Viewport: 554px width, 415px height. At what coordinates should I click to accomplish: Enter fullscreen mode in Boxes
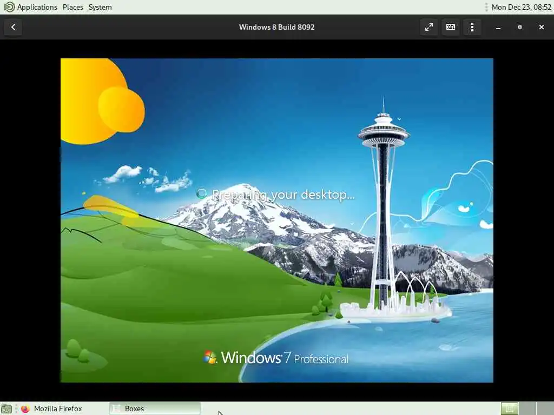point(429,27)
